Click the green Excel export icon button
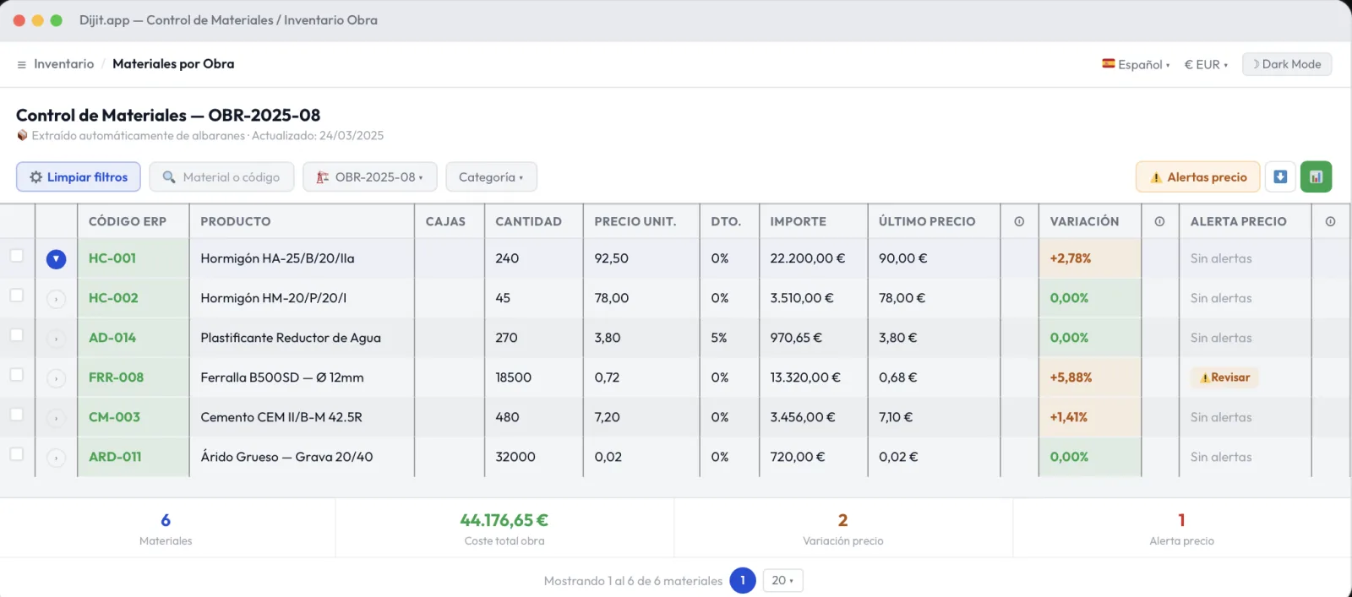 [x=1316, y=176]
